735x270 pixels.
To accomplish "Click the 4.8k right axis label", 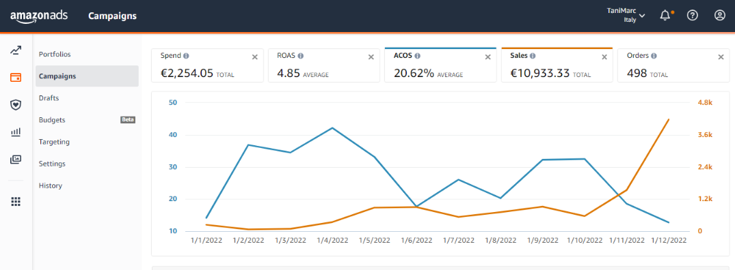I will pyautogui.click(x=705, y=103).
